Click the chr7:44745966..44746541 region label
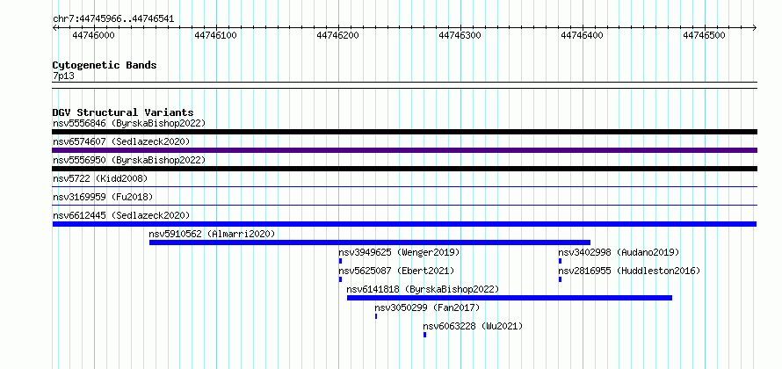The width and height of the screenshot is (782, 369). pyautogui.click(x=113, y=19)
